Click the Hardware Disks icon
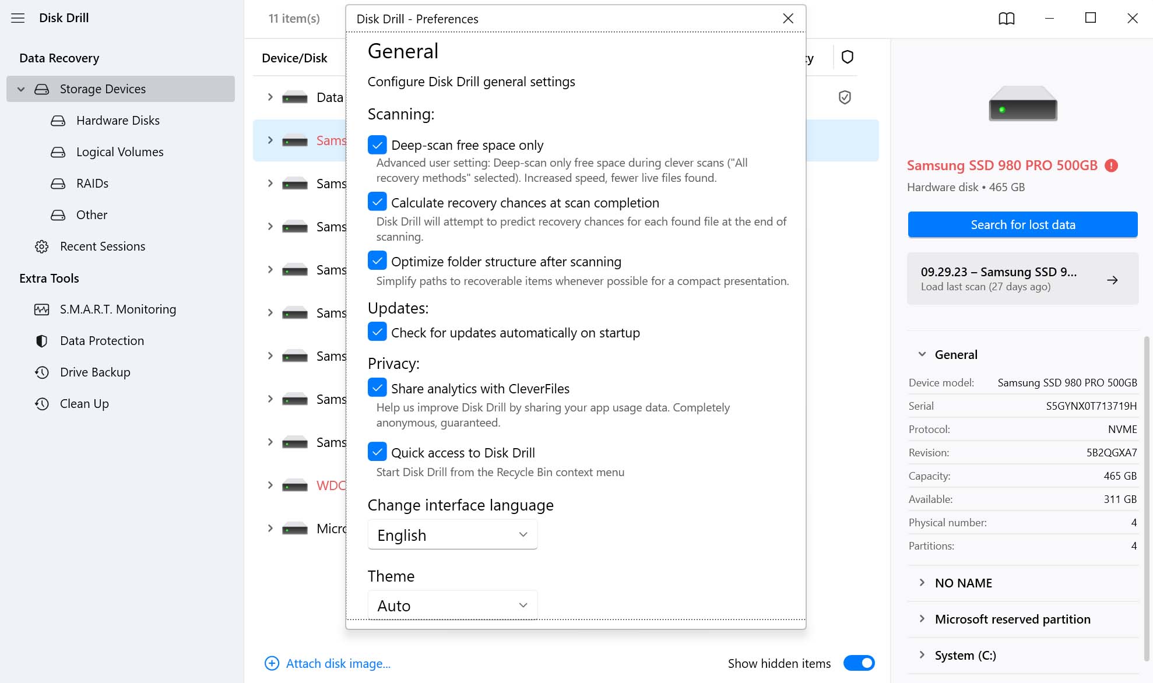This screenshot has width=1153, height=683. [x=58, y=119]
